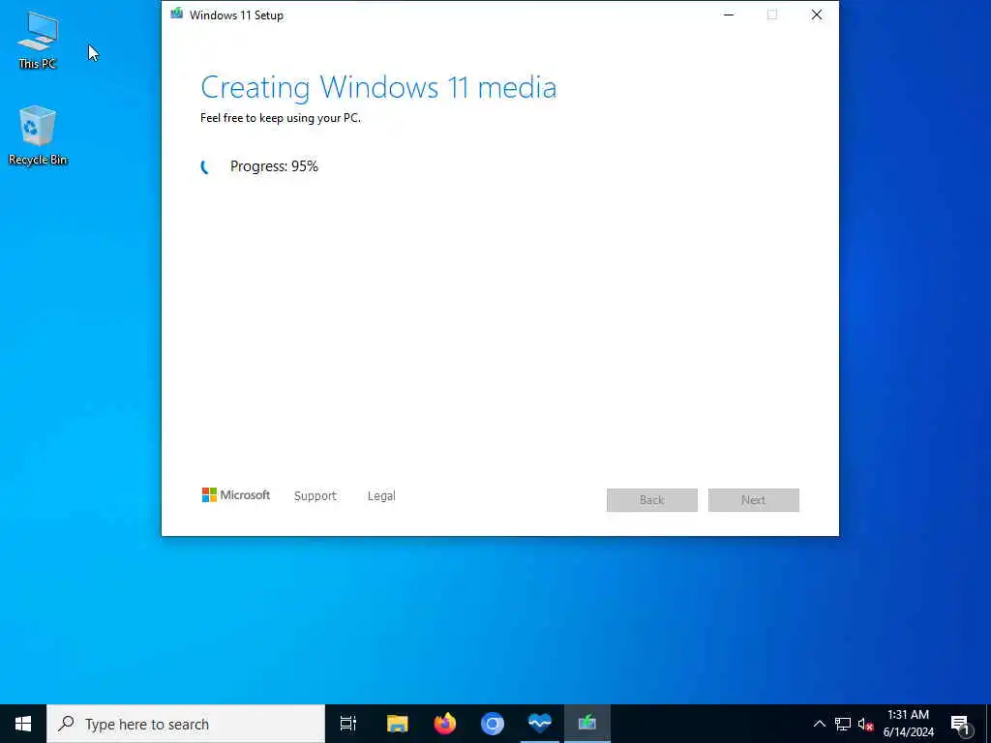
Task: Click the Microsoft logo in setup window
Action: click(236, 495)
